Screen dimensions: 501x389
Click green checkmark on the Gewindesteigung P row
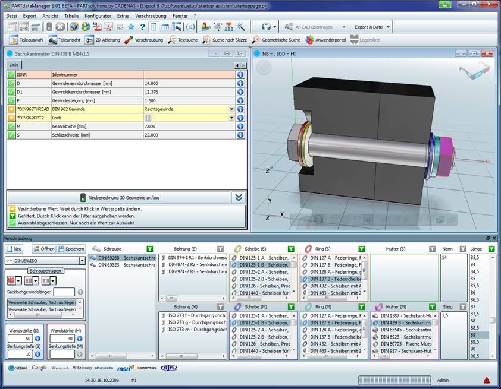[x=11, y=101]
